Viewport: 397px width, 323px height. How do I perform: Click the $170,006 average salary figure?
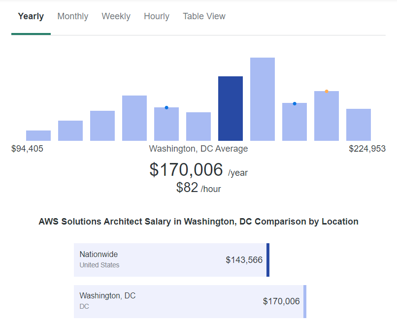(187, 170)
